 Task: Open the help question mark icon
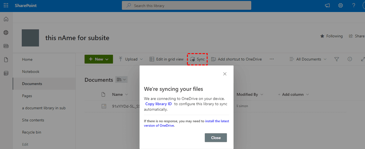click(354, 6)
